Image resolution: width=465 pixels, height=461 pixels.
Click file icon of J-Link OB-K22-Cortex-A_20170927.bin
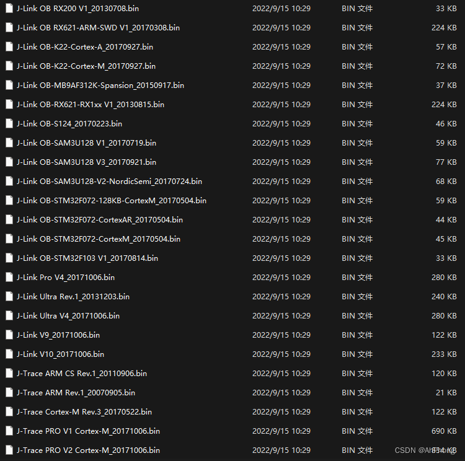click(x=9, y=47)
